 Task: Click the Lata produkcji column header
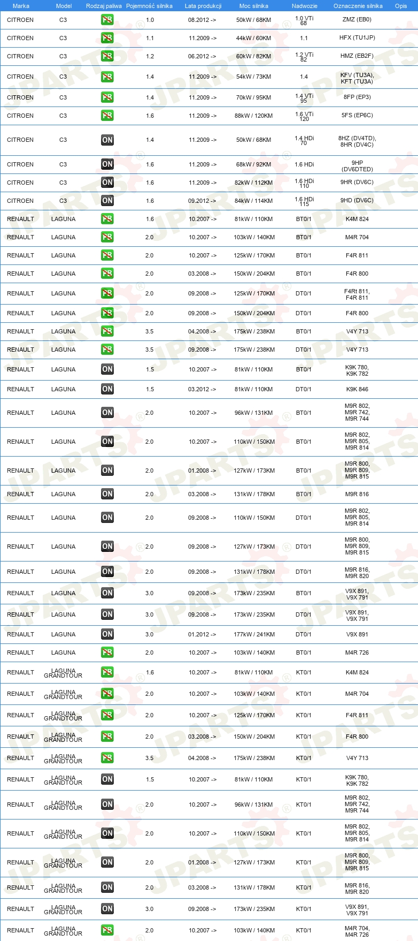[203, 6]
